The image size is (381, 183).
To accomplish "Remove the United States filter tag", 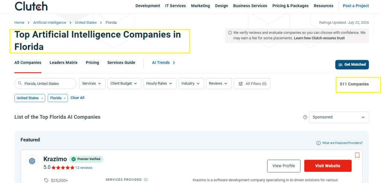I will click(x=42, y=98).
